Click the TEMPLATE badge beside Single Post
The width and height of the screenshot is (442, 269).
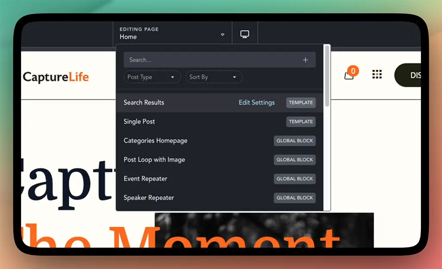(300, 122)
